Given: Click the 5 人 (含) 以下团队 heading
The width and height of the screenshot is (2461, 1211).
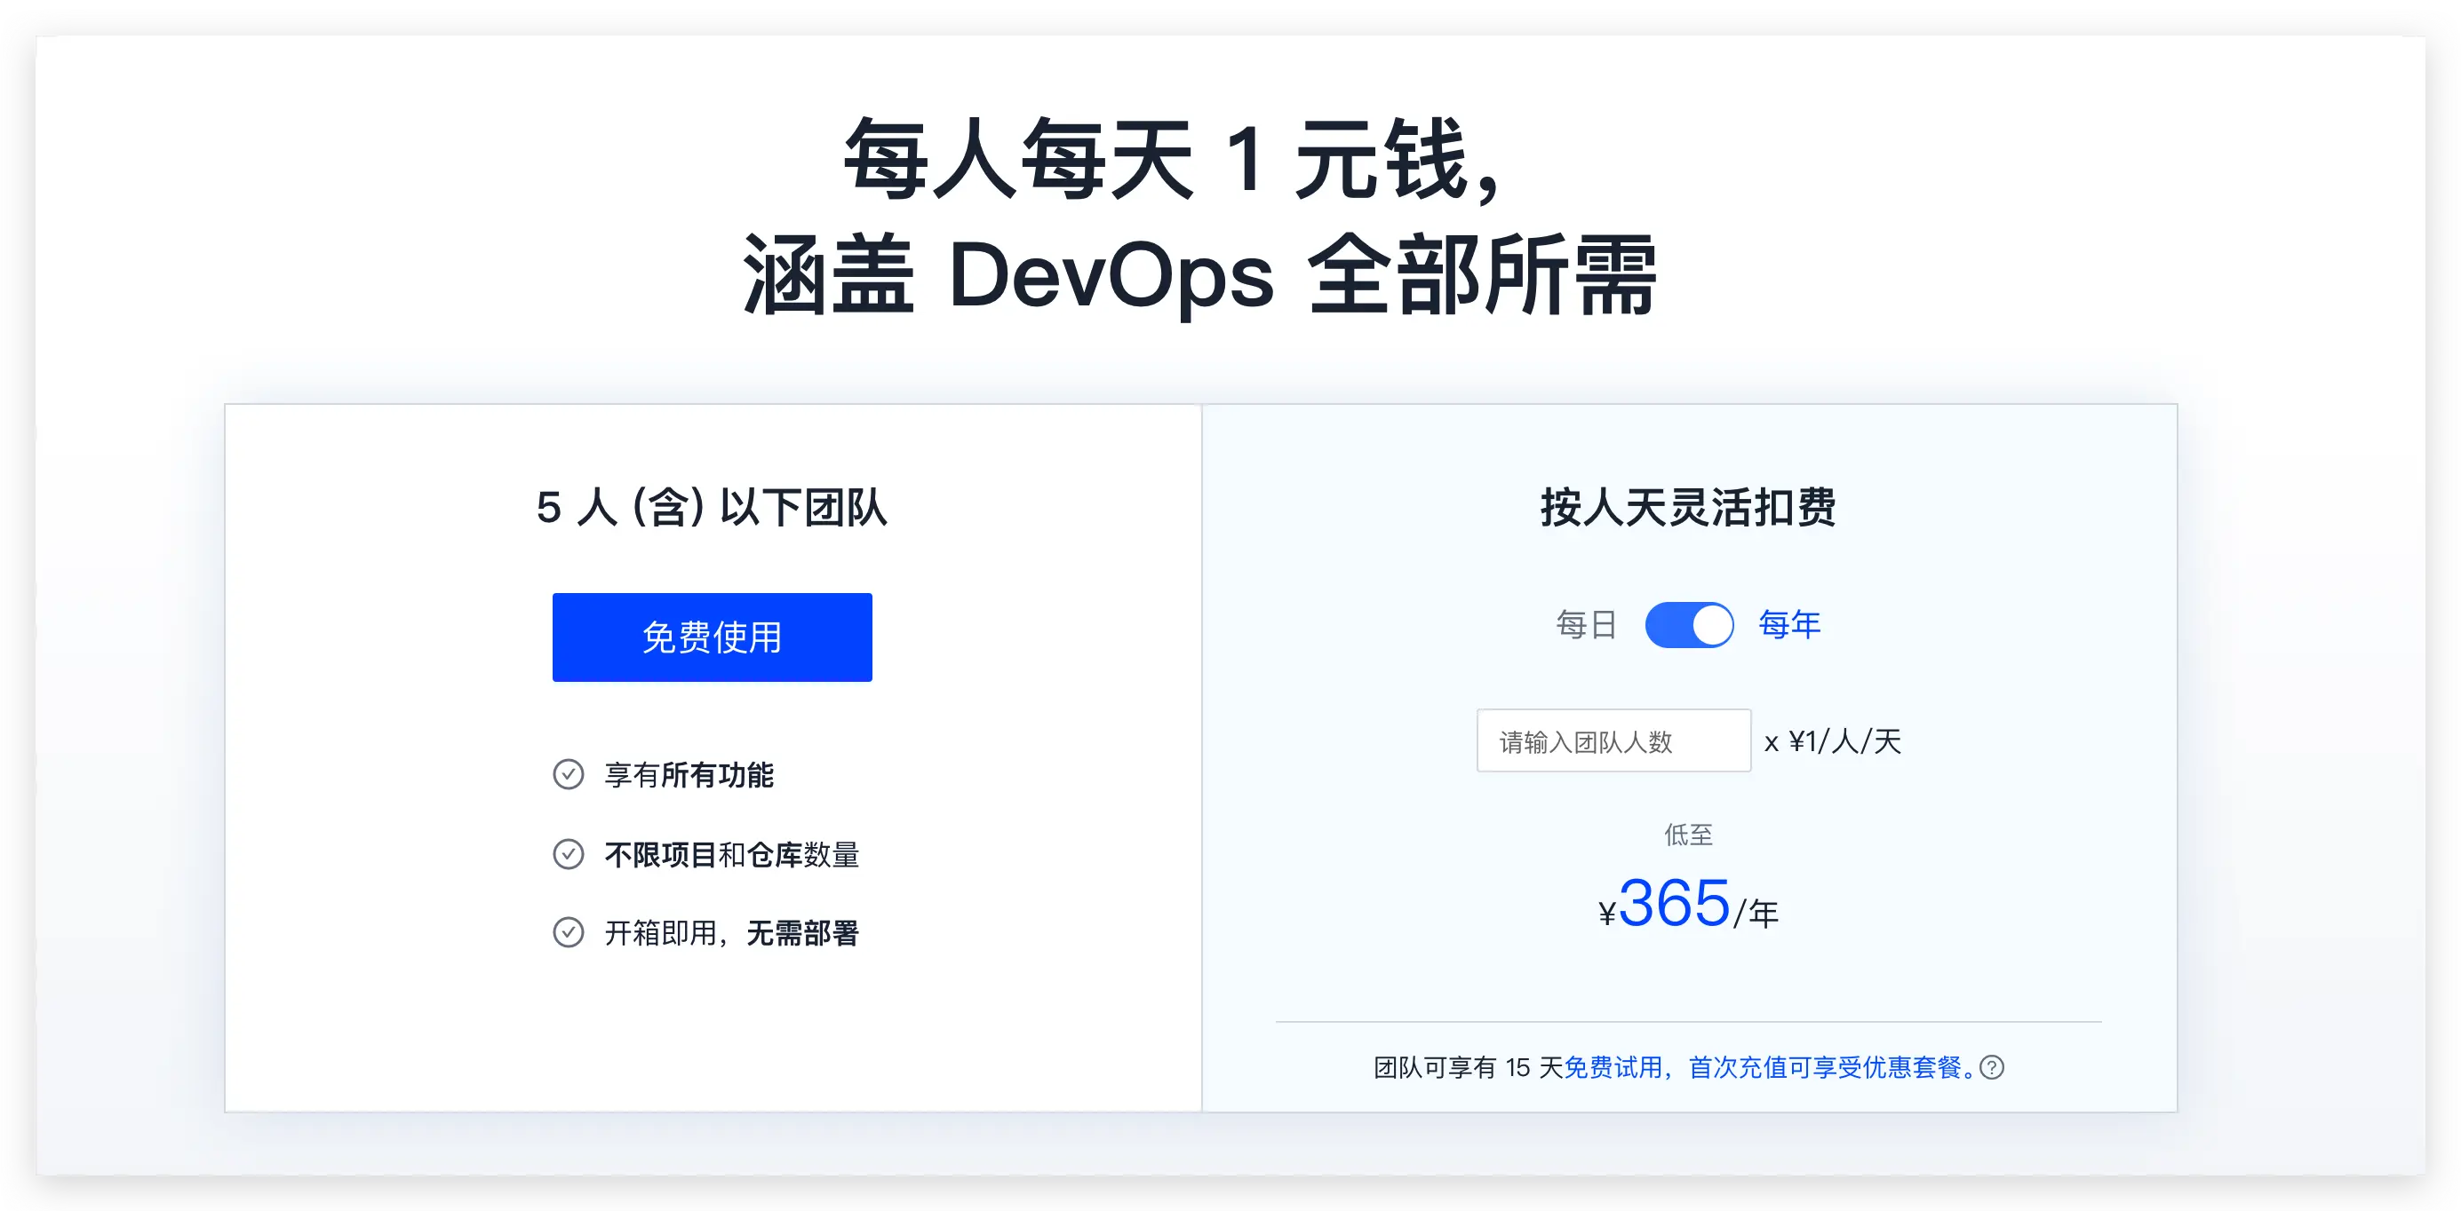Looking at the screenshot, I should point(712,507).
